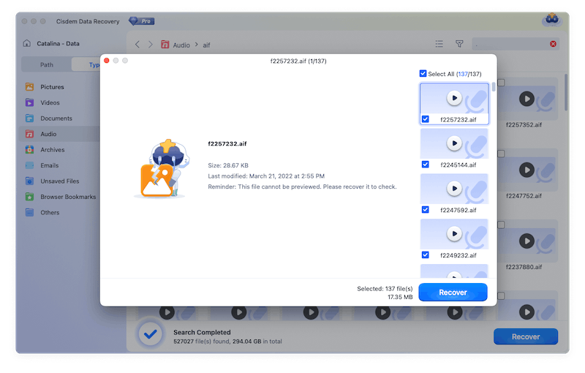Uncheck the f2247592.aif checkbox
585x373 pixels.
click(426, 210)
